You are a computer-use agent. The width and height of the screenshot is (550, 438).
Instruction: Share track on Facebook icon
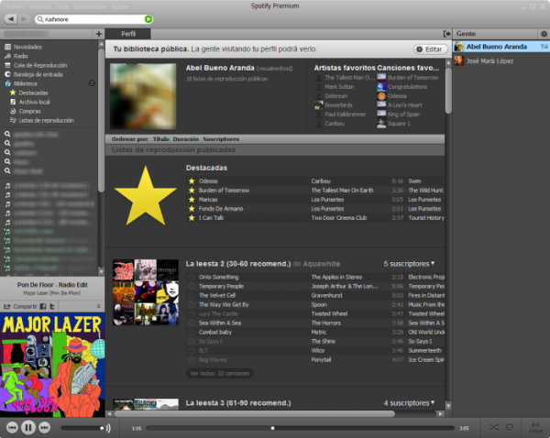(43, 306)
